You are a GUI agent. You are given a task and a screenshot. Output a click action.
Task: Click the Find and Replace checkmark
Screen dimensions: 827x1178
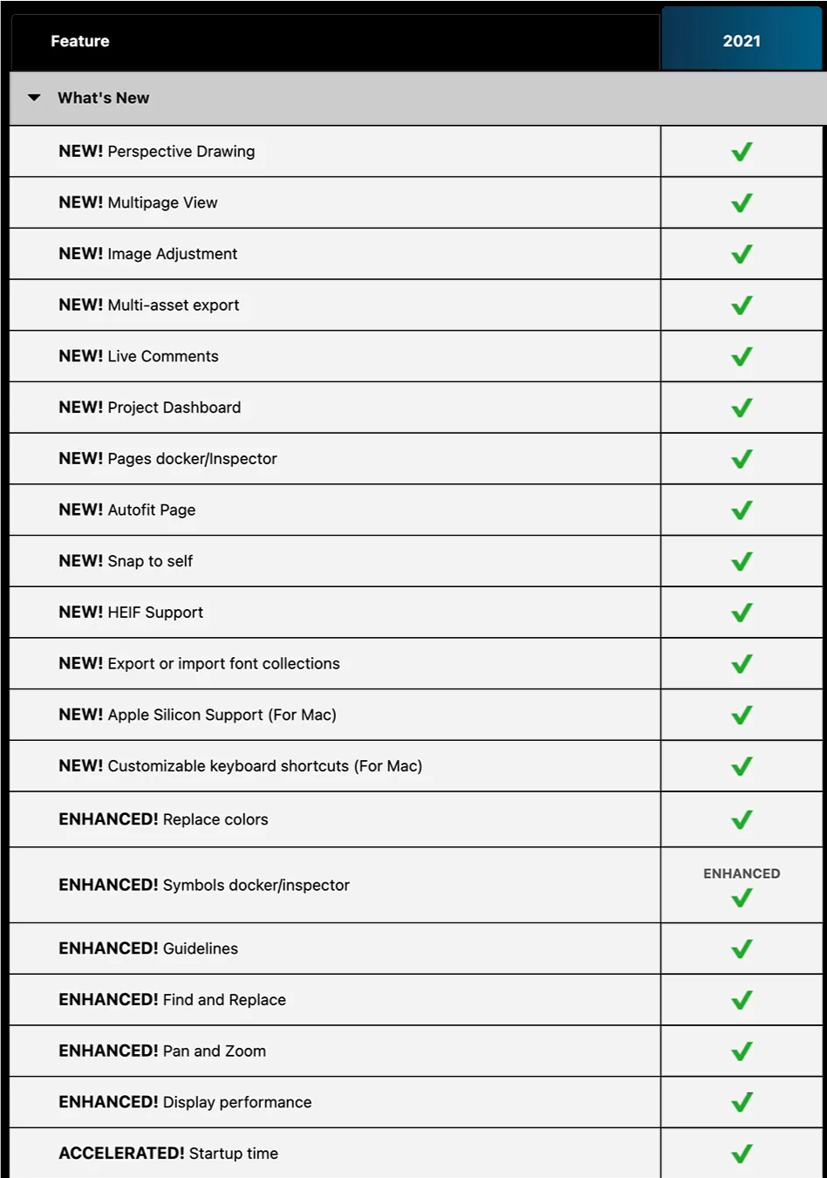coord(742,1000)
